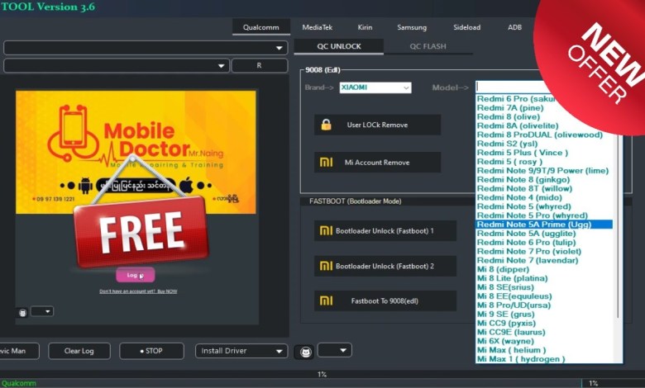Click the R button

pos(259,66)
